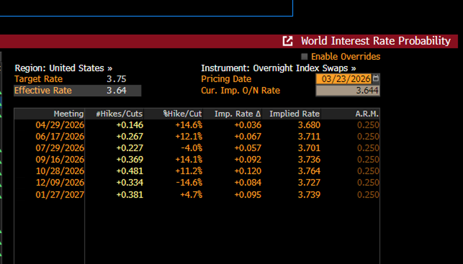
Task: Click the pop-out icon beside World Interest Rate Probability
Action: [287, 41]
